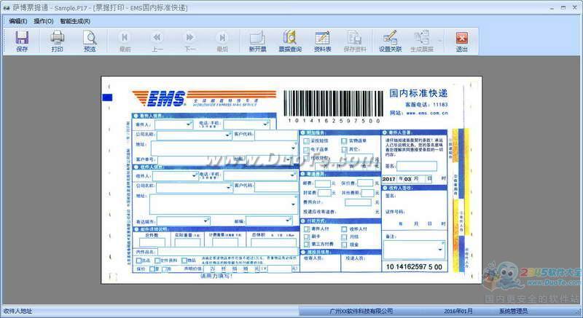Click the 客户单号 input field
Viewport: 583px width, 318px height.
(x=191, y=160)
